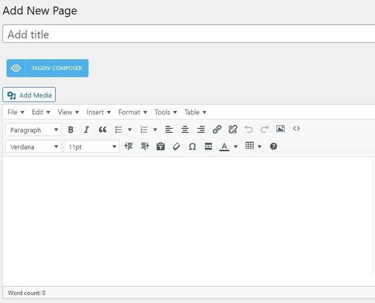
Task: Toggle bold formatting
Action: pyautogui.click(x=70, y=130)
